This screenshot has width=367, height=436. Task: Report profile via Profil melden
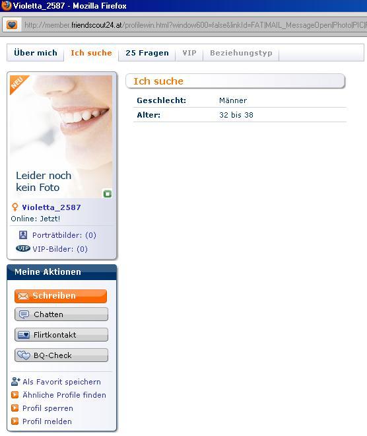[x=47, y=421]
